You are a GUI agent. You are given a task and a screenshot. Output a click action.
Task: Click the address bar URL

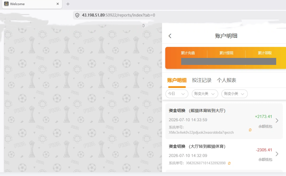118,15
